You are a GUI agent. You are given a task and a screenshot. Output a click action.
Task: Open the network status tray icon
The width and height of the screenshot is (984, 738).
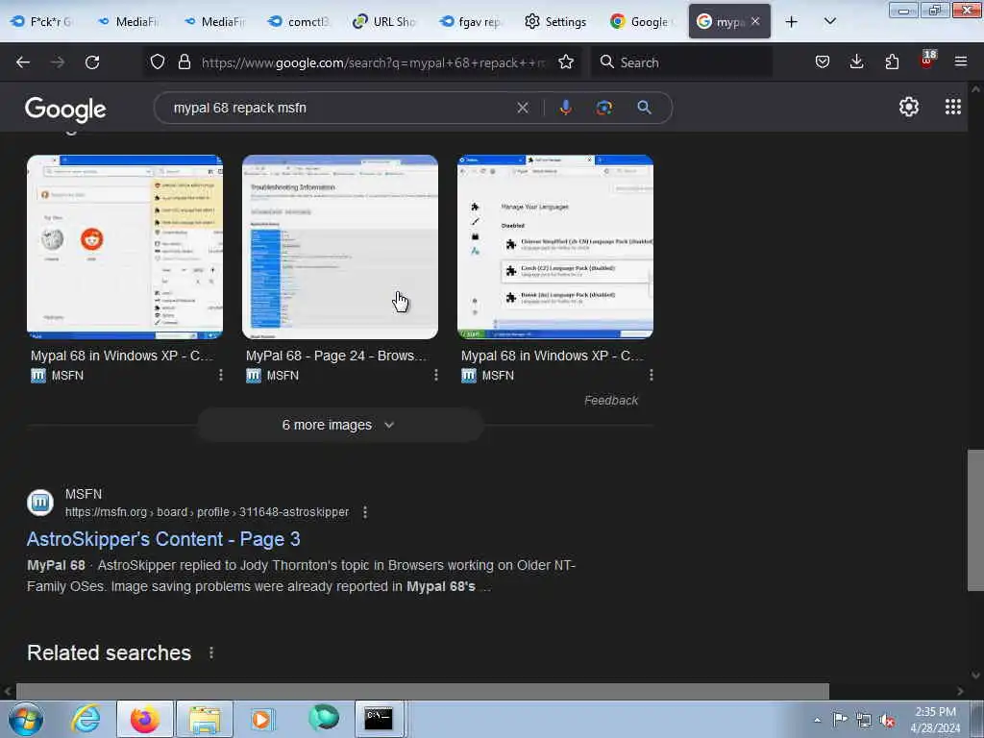click(x=864, y=720)
